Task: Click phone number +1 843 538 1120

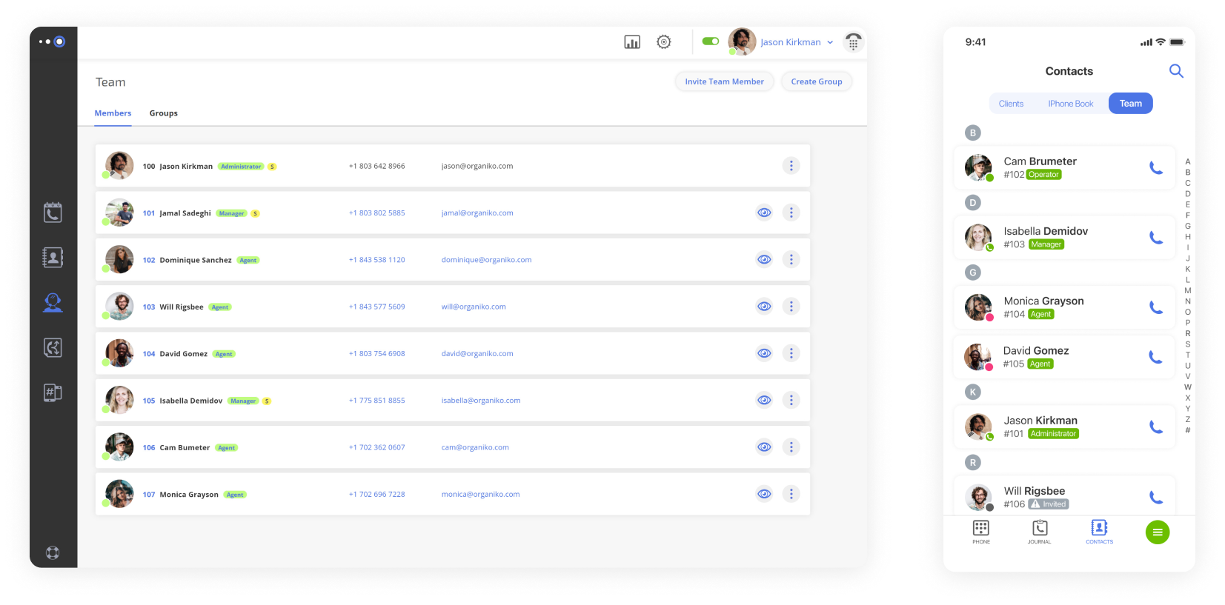Action: 377,260
